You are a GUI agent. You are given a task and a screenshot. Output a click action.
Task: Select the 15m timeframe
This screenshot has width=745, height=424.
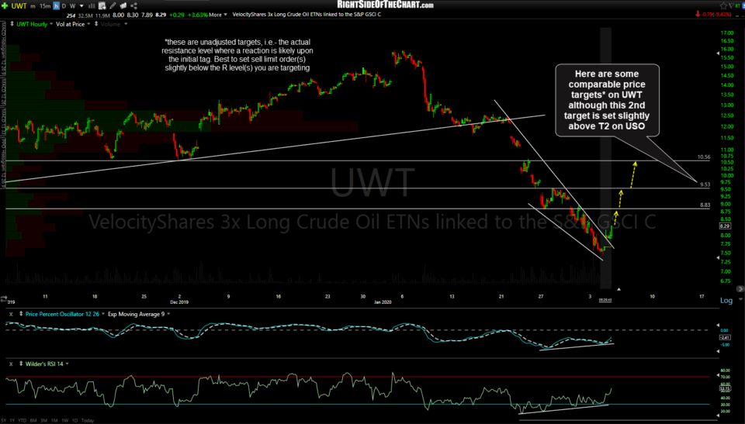[45, 5]
